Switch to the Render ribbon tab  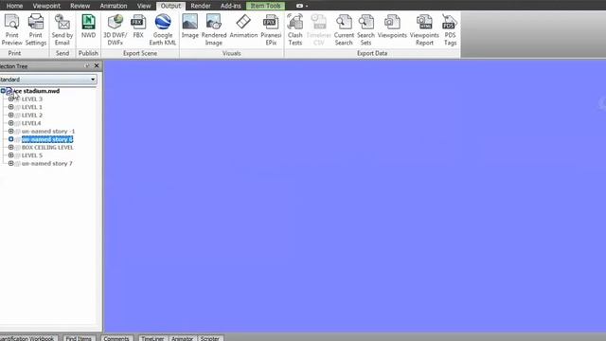click(x=201, y=6)
